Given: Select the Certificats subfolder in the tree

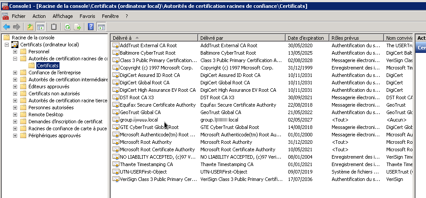Looking at the screenshot, I should [48, 66].
